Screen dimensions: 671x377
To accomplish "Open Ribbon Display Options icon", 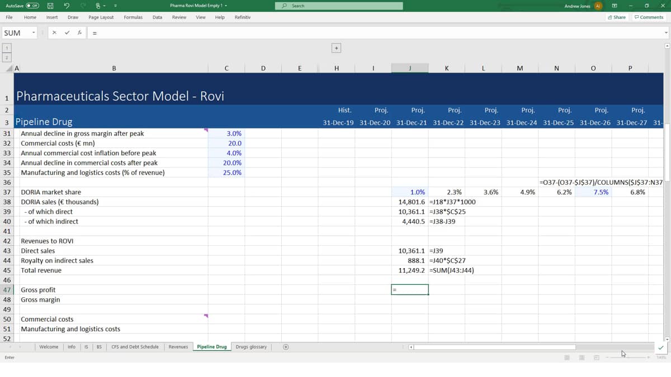I will [615, 6].
